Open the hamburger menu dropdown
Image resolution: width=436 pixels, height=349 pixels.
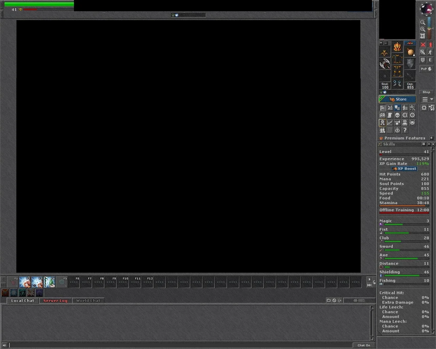pyautogui.click(x=427, y=99)
